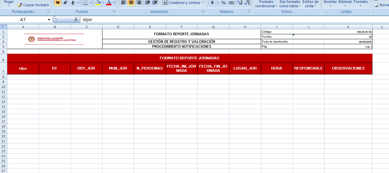Apply red font color
This screenshot has width=389, height=173.
[109, 3]
